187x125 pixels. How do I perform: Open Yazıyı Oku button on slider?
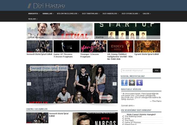(x=106, y=97)
